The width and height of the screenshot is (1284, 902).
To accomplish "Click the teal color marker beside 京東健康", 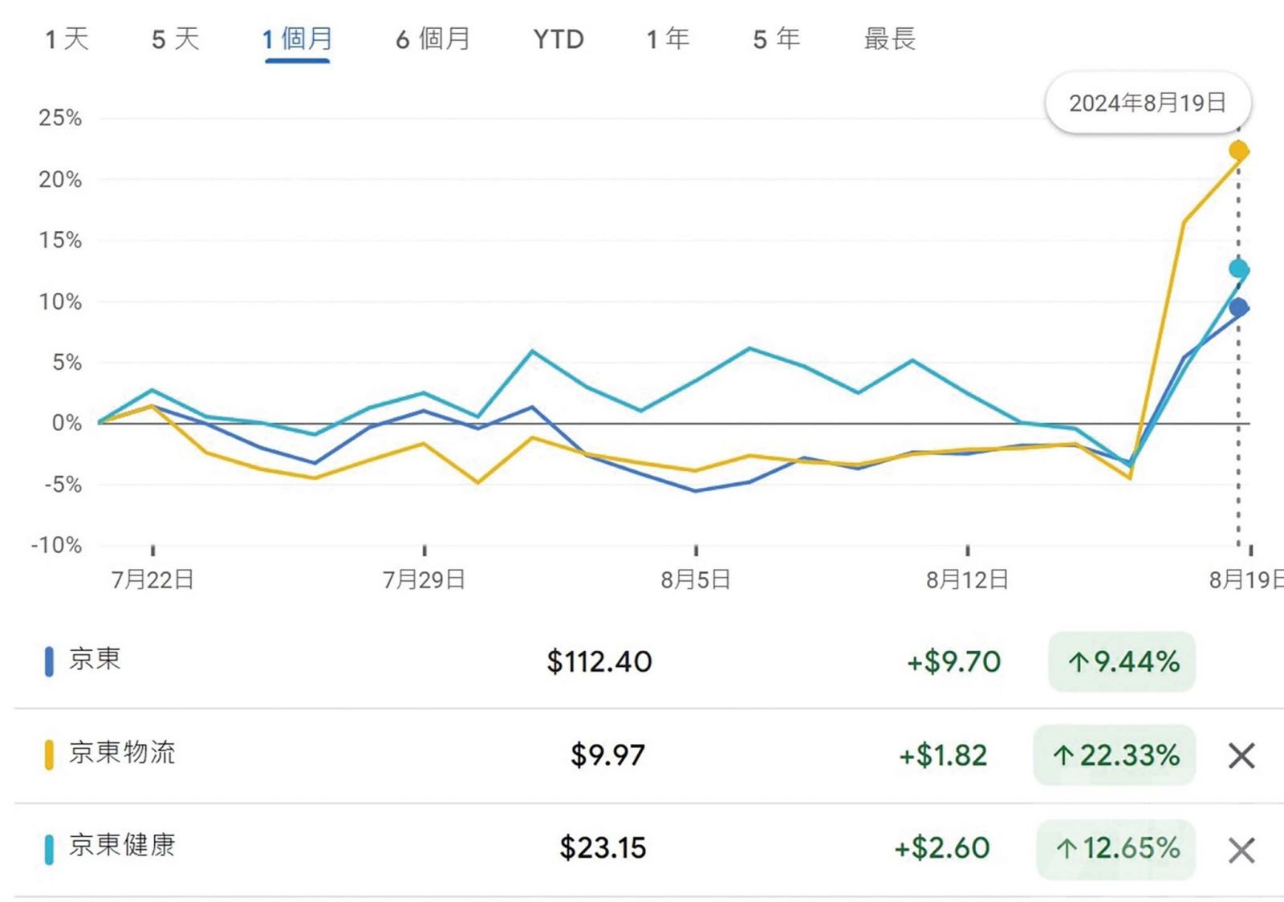I will point(49,849).
